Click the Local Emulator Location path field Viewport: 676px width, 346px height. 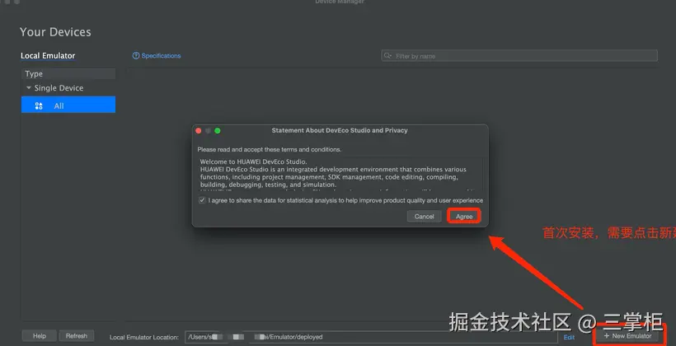(371, 337)
